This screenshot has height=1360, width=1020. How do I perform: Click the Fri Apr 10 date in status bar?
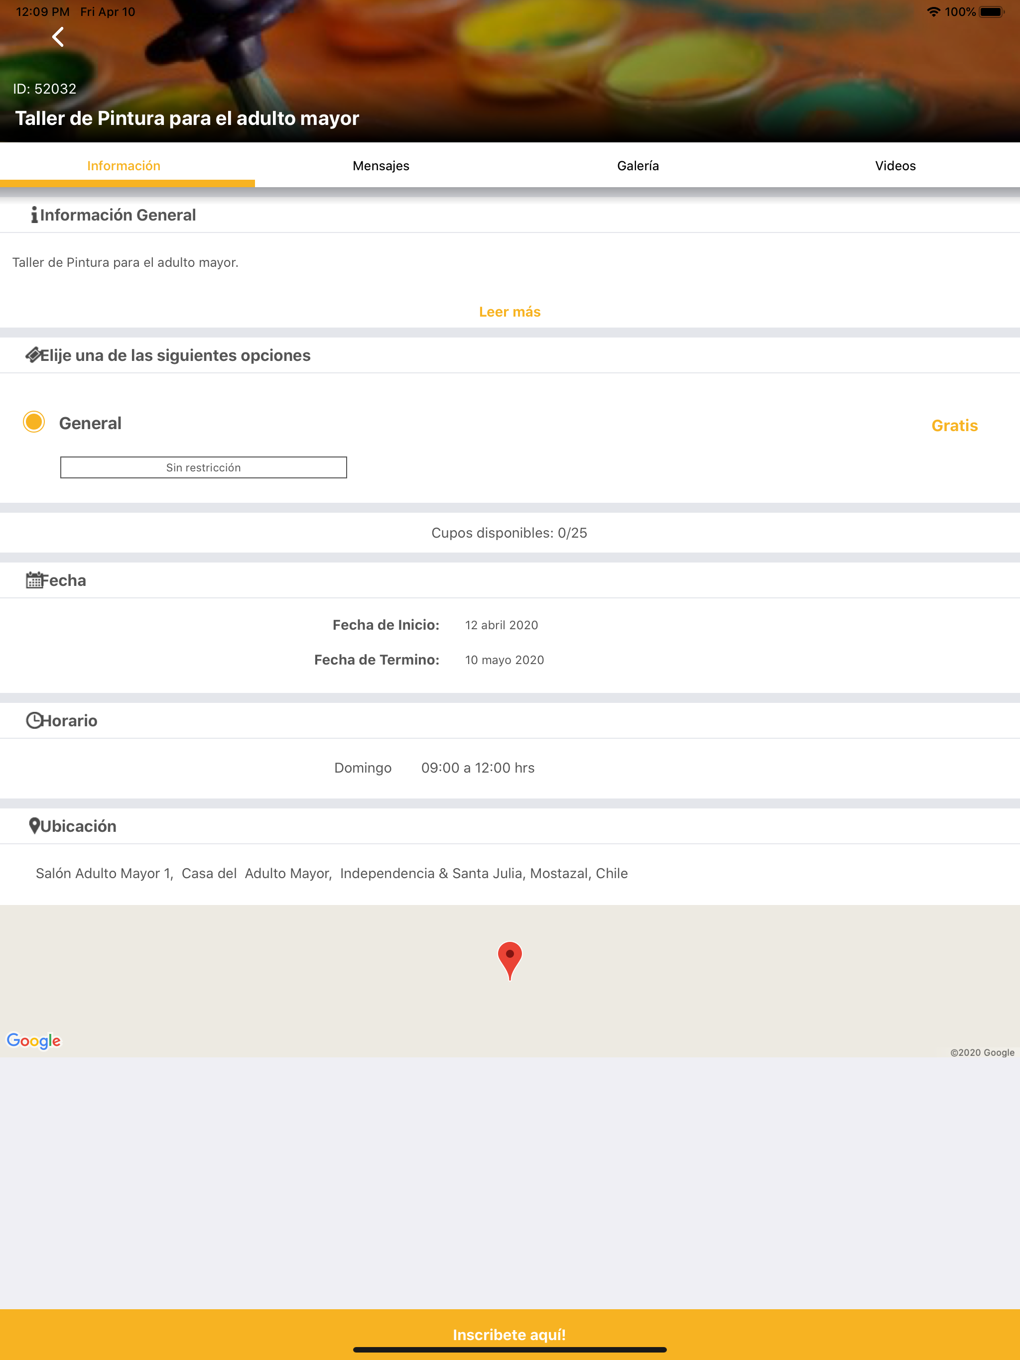(x=108, y=11)
